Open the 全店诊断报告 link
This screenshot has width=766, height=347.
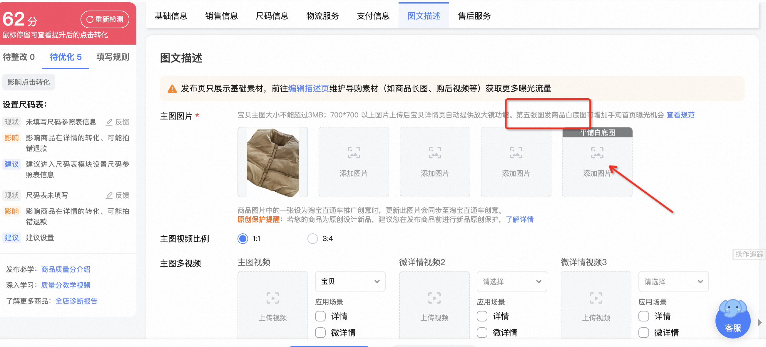76,301
